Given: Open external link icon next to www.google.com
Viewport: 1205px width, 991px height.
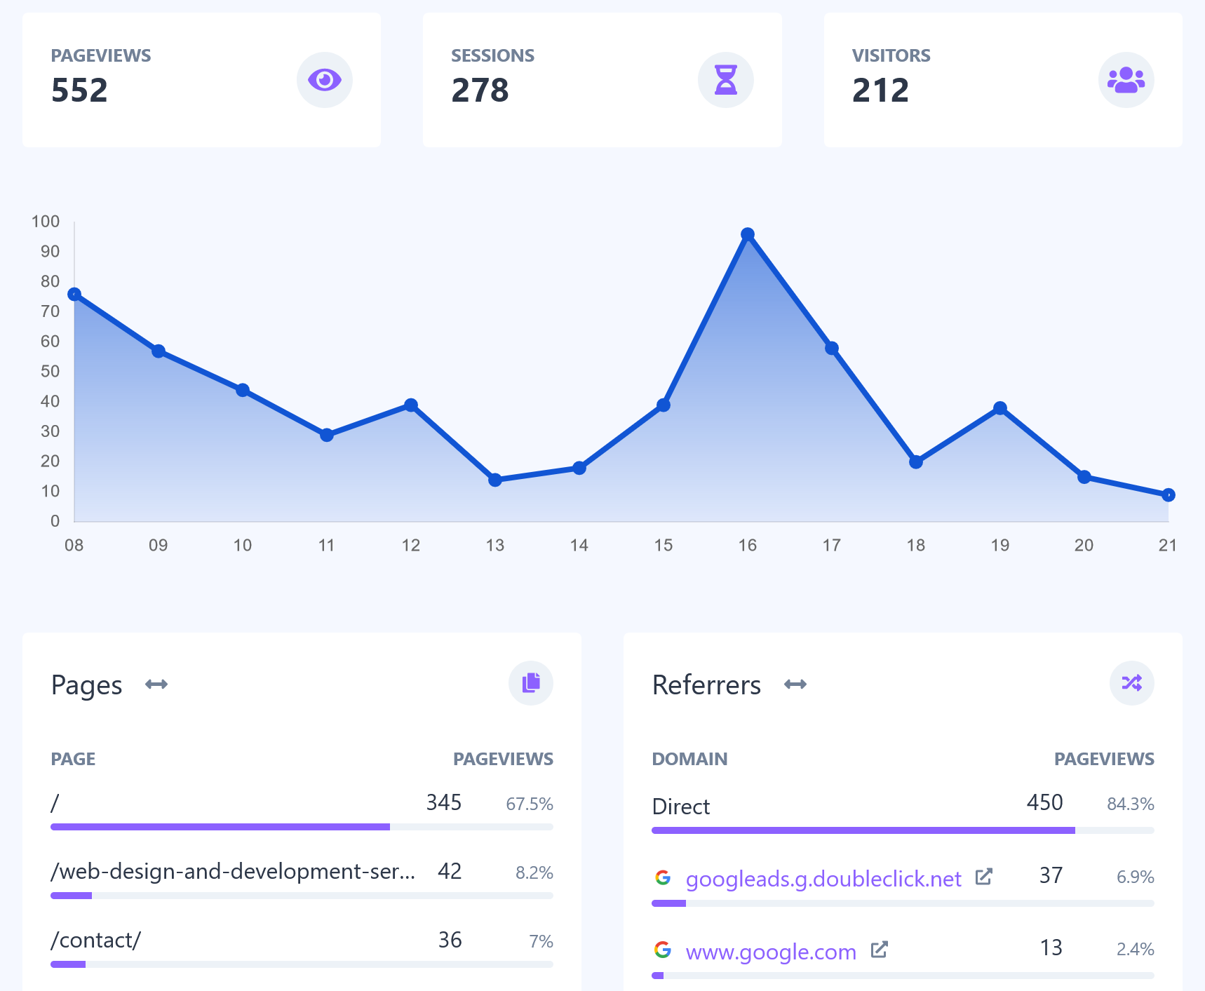Looking at the screenshot, I should point(880,950).
